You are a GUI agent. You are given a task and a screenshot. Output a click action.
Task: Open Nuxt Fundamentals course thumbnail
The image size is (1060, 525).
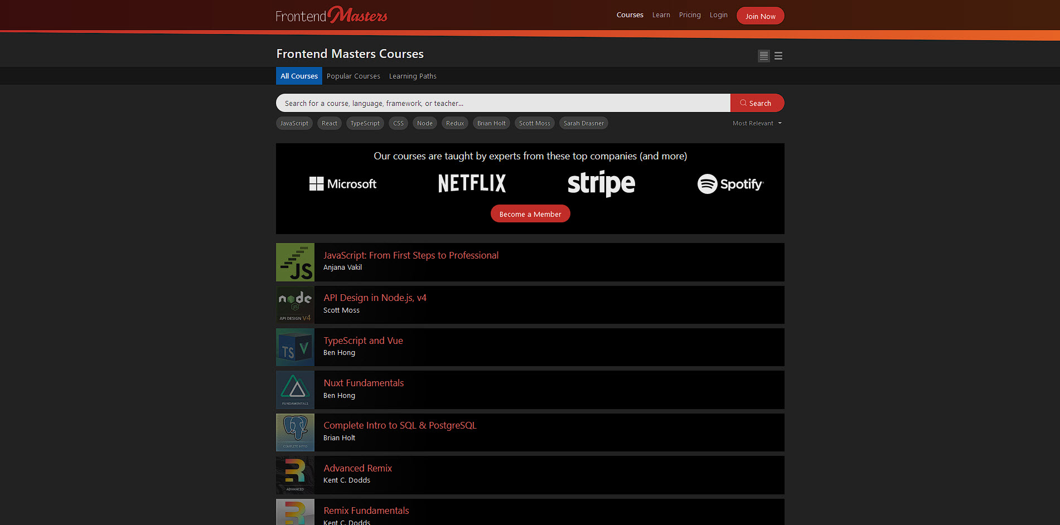click(x=296, y=390)
